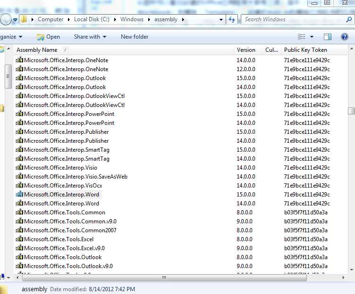Click the refresh icon beside the address bar
The height and width of the screenshot is (294, 355).
232,19
